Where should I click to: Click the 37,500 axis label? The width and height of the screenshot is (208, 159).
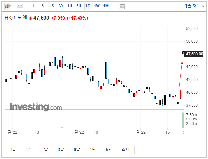point(192,105)
